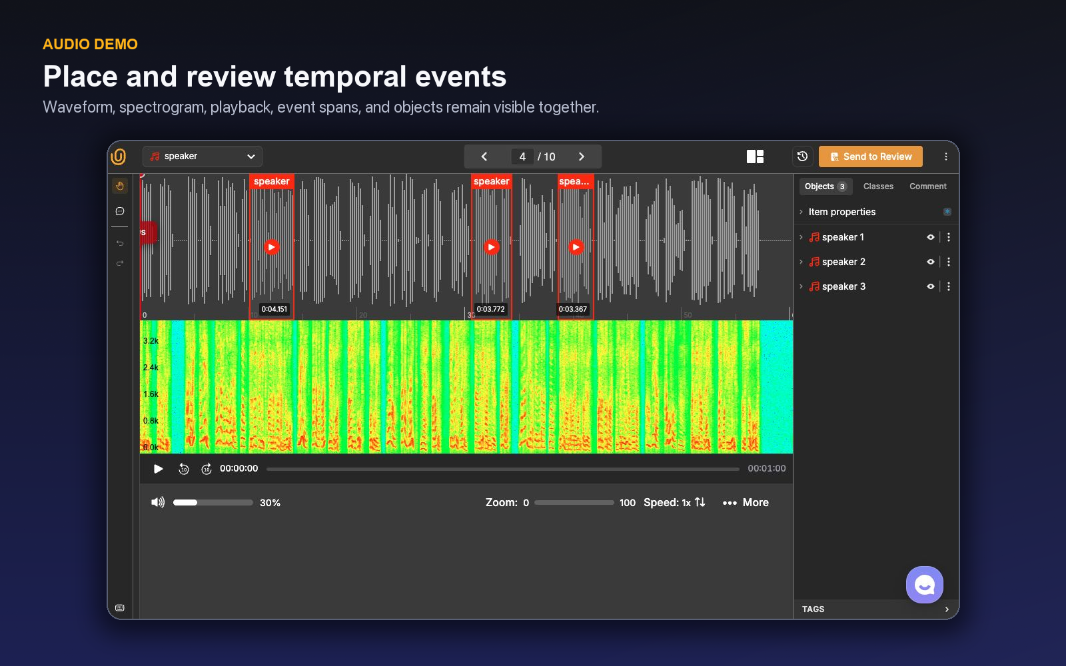The image size is (1066, 666).
Task: Open the history clock icon
Action: pos(802,156)
